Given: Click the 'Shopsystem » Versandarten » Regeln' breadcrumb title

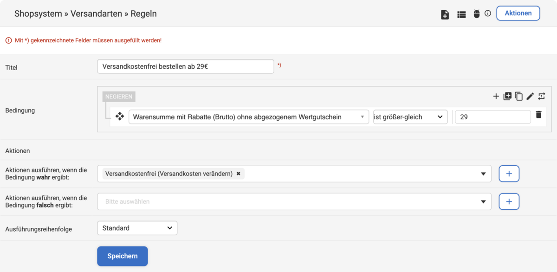Looking at the screenshot, I should coord(85,13).
